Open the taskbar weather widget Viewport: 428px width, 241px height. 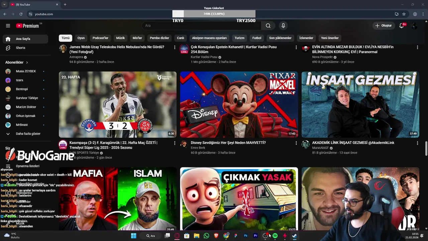coord(12,236)
